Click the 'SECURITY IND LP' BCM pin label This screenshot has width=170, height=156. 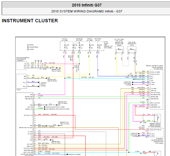coord(156,130)
